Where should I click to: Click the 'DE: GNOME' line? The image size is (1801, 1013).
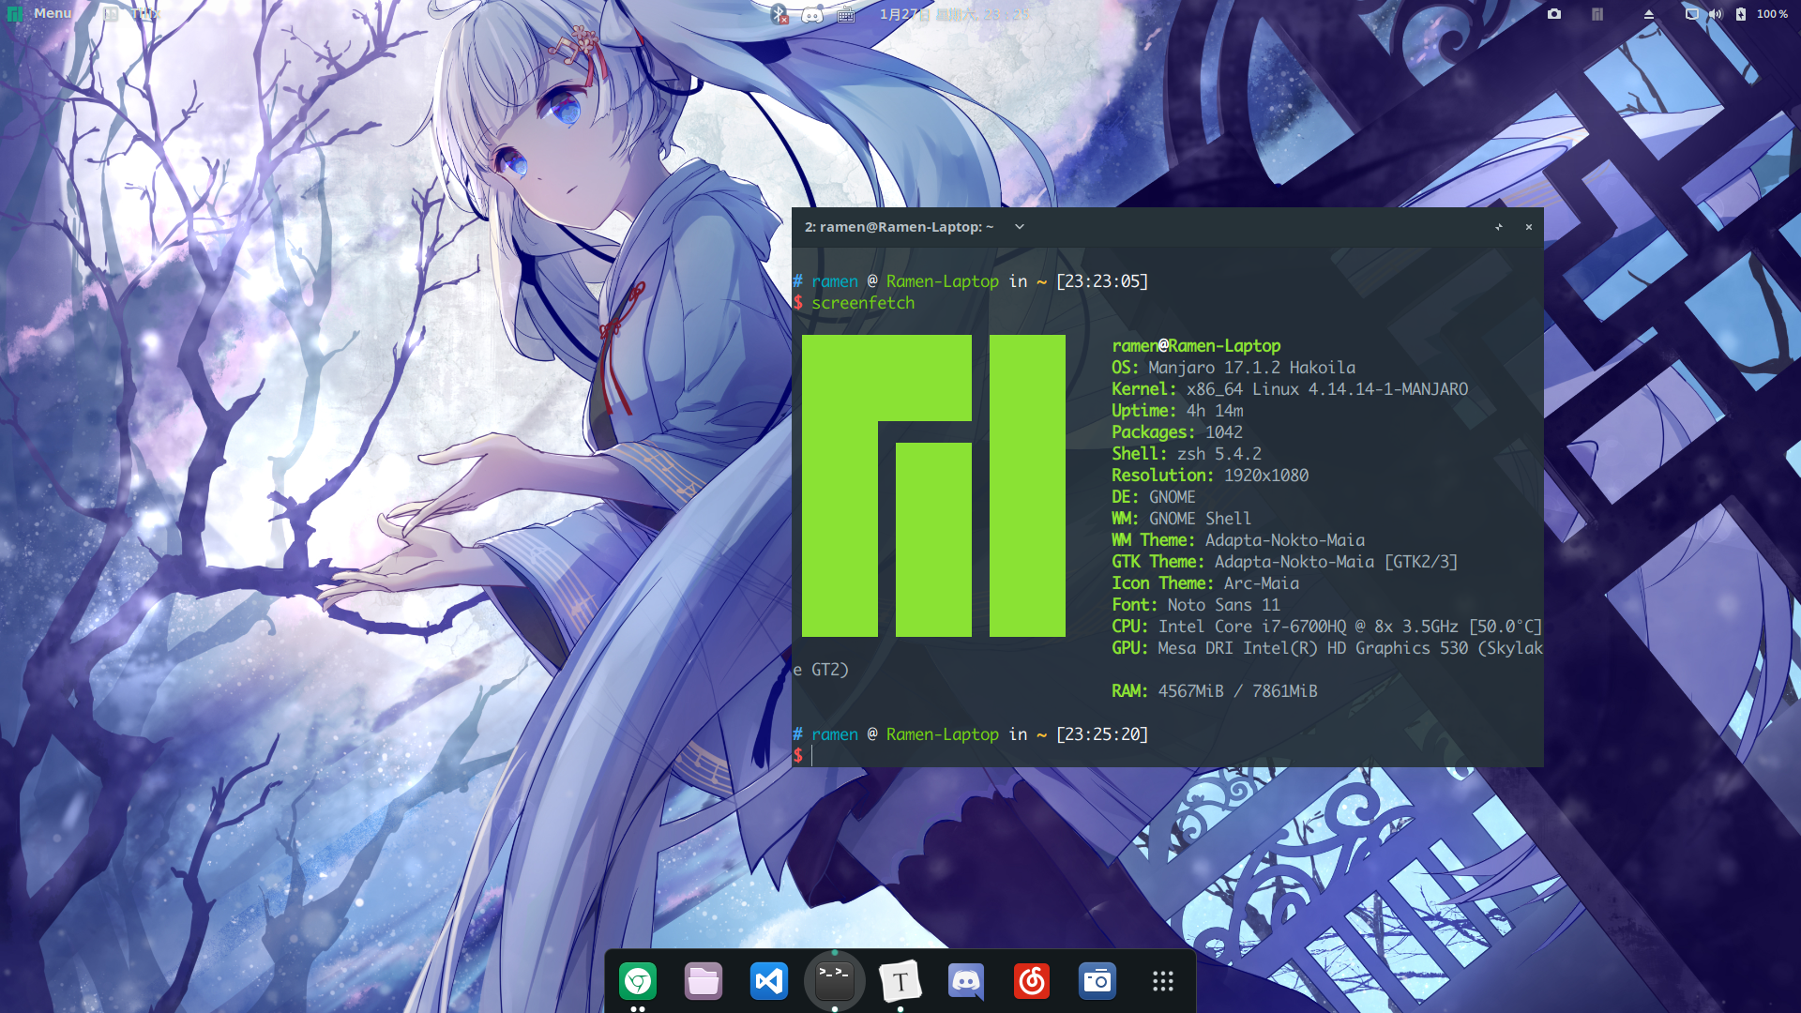point(1154,497)
